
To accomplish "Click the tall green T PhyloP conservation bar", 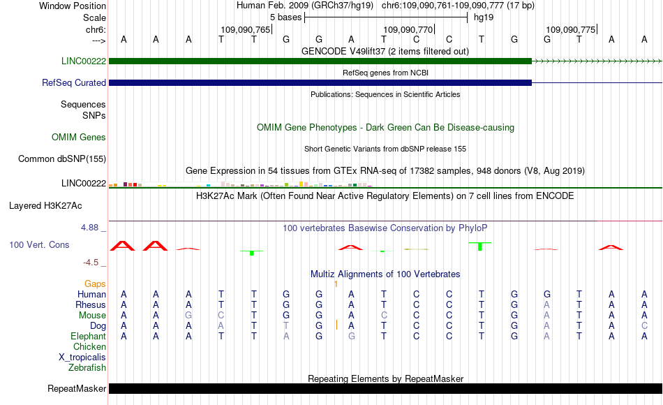I will point(480,246).
